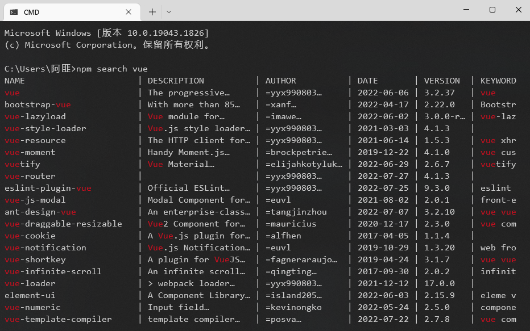This screenshot has height=331, width=530.
Task: Click the date 2022-06-06 cell
Action: 383,93
